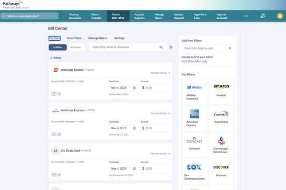The image size is (286, 190).
Task: Click payment method icon under Citi Strata Card
Action: [x=54, y=175]
